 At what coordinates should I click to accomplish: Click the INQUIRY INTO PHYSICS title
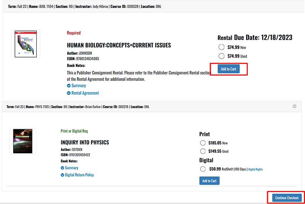85,142
